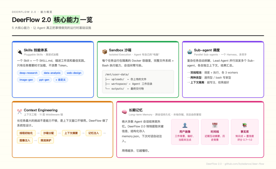Image resolution: width=276 pixels, height=169 pixels.
Task: Click the robot icon beside Sub-agent 调度
Action: [x=190, y=52]
